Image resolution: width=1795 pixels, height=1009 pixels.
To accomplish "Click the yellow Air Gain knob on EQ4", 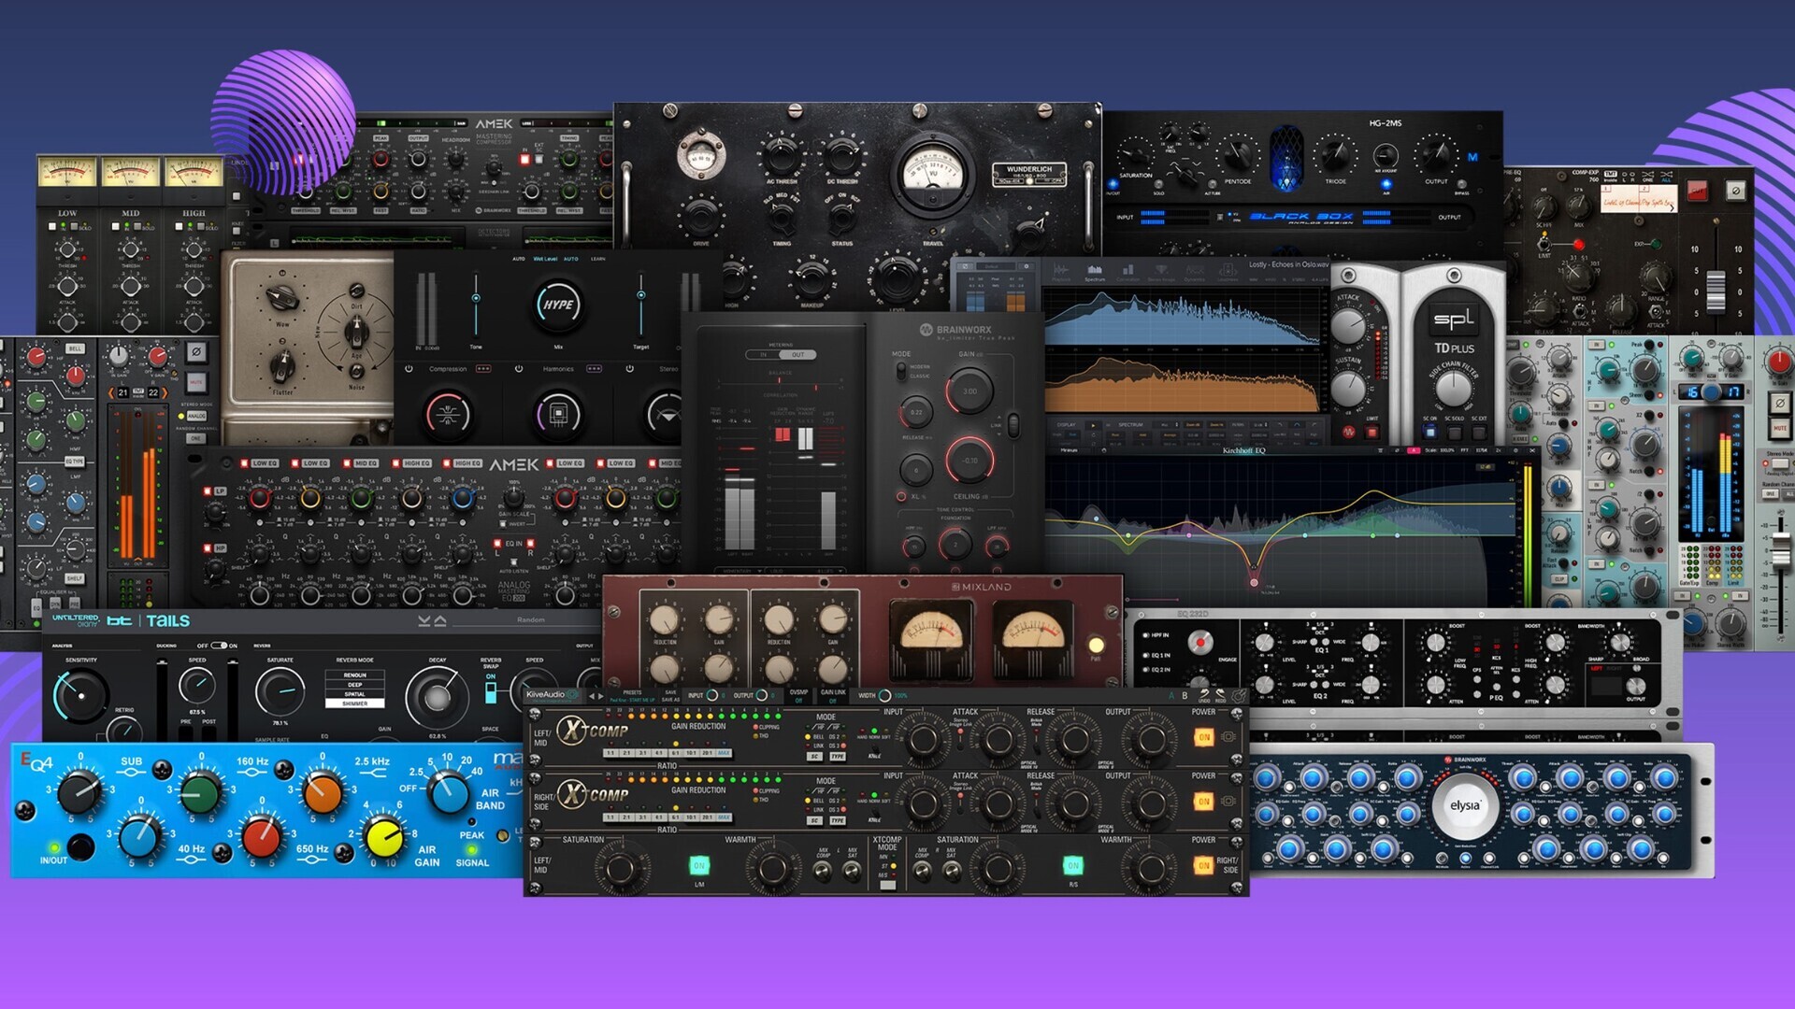I will (x=383, y=838).
